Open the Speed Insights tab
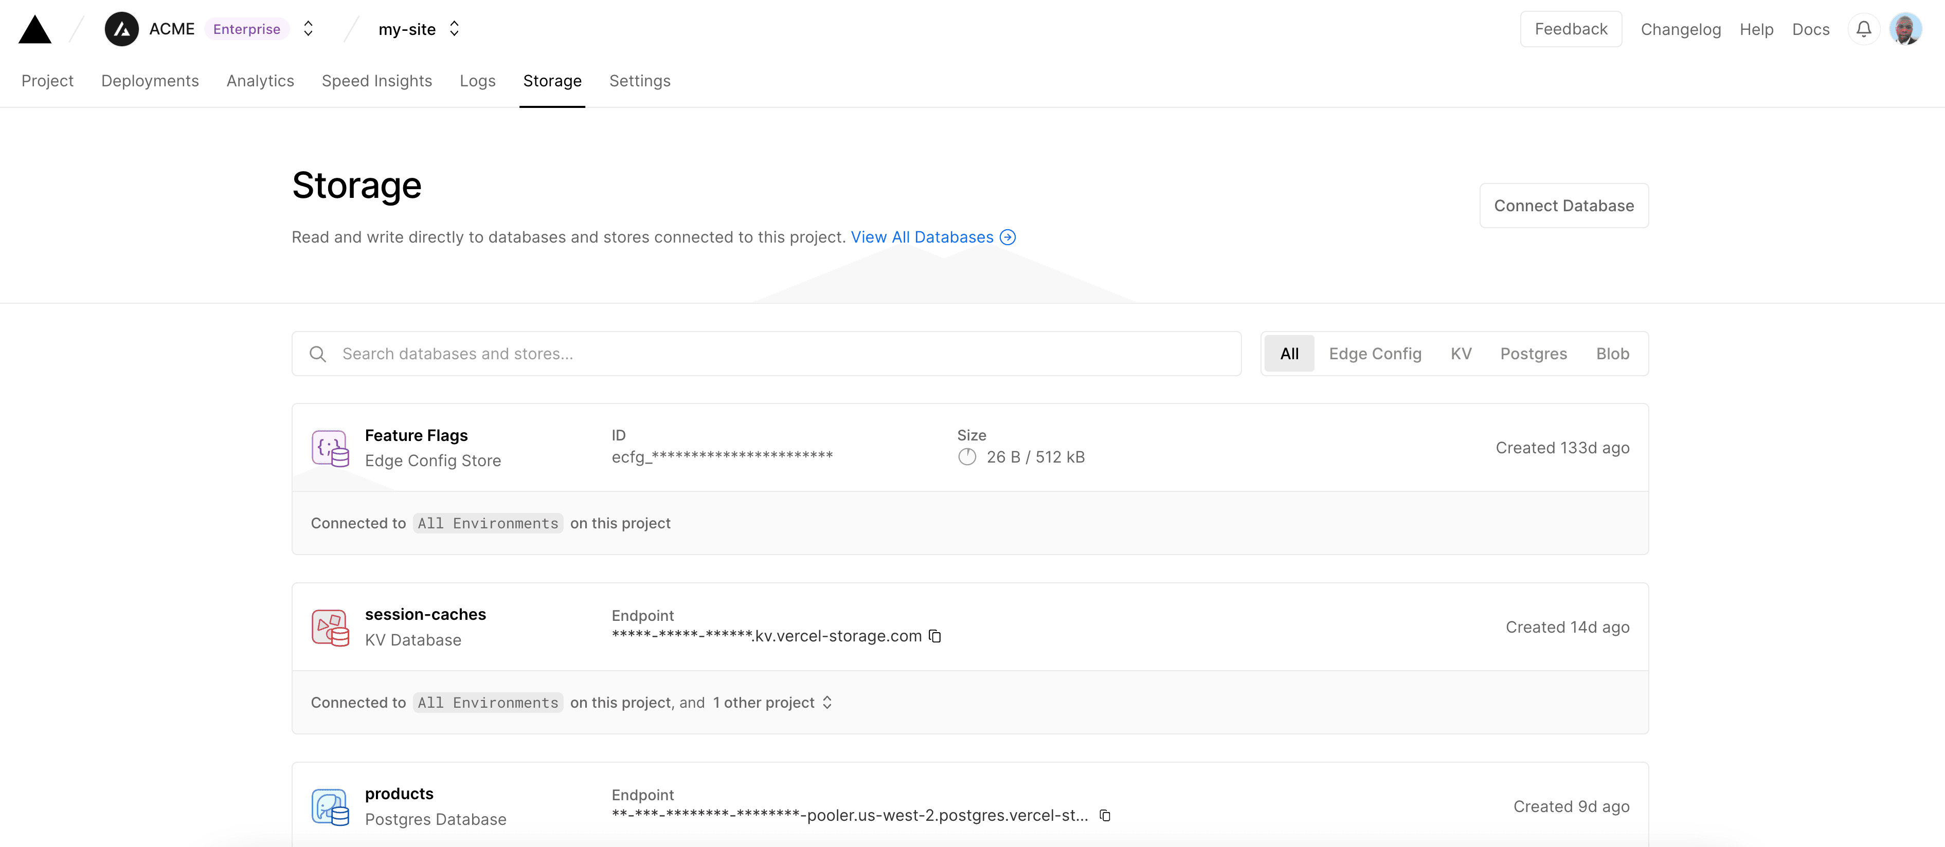1945x847 pixels. click(376, 81)
